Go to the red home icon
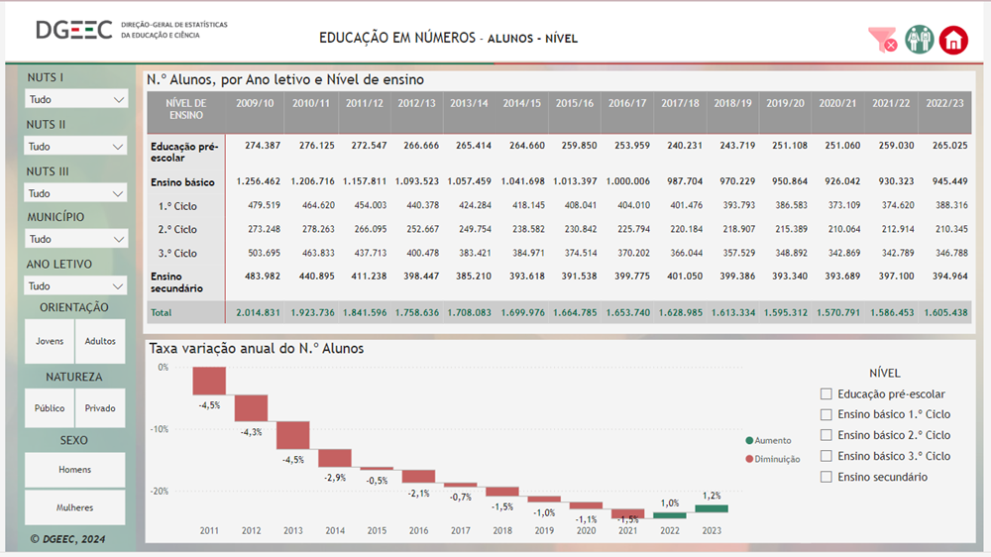 point(953,40)
